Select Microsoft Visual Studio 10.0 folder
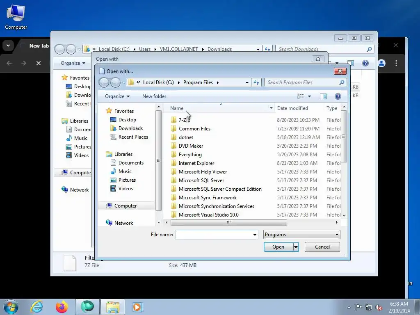420x315 pixels. [208, 215]
